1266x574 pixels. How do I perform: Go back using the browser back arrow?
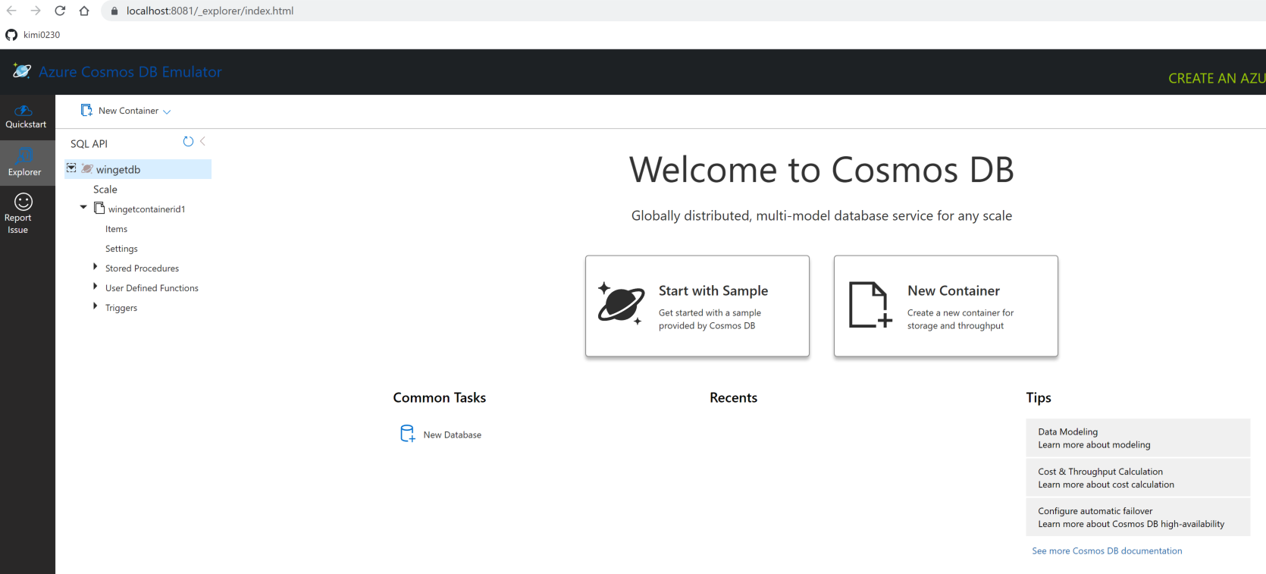click(x=11, y=11)
